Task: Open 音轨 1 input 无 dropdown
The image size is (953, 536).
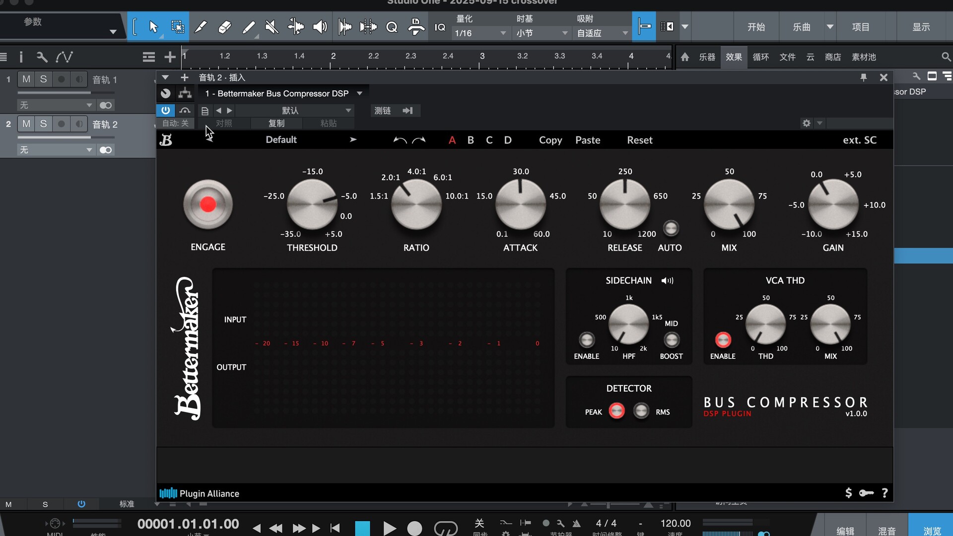Action: pyautogui.click(x=56, y=105)
